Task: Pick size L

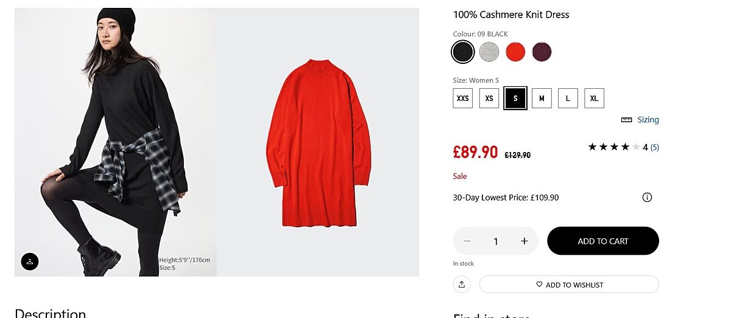Action: click(568, 98)
